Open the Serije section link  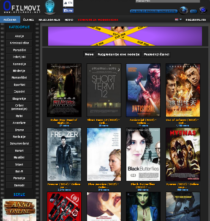pyautogui.click(x=19, y=194)
